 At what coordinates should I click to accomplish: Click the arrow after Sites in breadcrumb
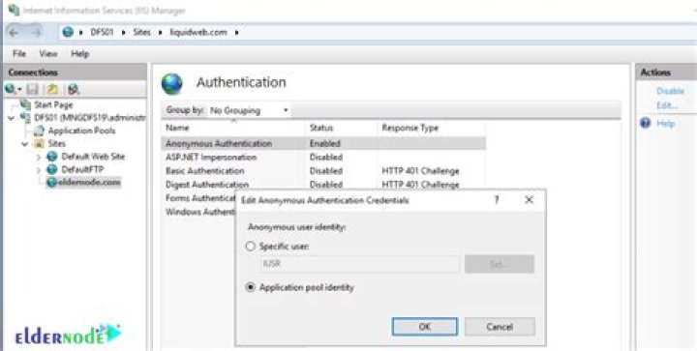click(161, 33)
